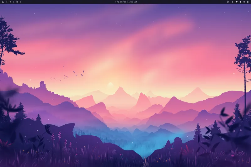Open Bluetooth settings from tray
Image resolution: width=251 pixels, height=167 pixels.
coord(232,2)
